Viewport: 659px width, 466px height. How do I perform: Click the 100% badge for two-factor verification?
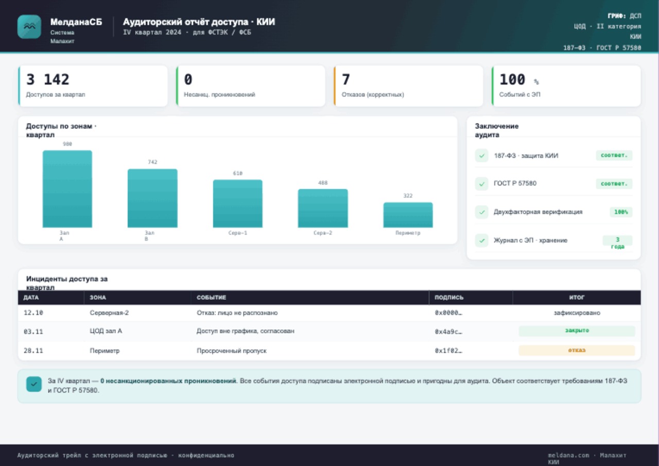point(621,212)
